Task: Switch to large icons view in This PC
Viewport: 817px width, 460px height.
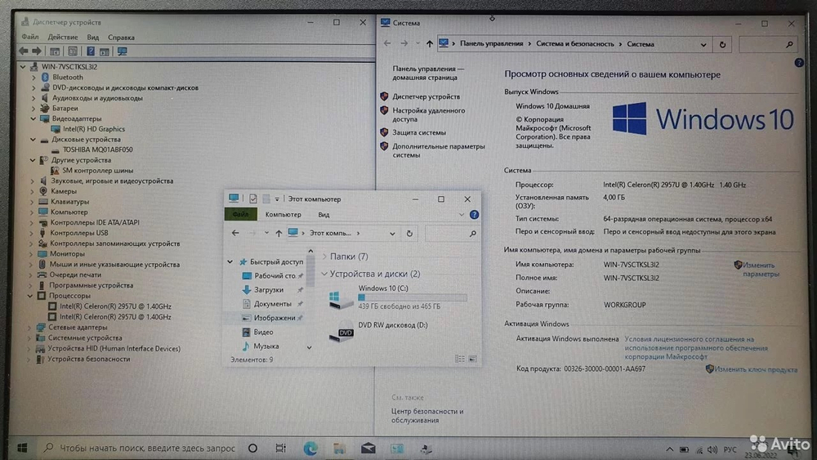Action: tap(472, 359)
